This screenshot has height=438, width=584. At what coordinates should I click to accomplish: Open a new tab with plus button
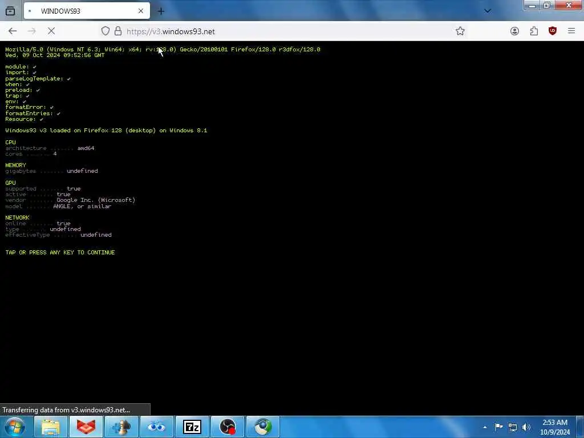pos(161,11)
